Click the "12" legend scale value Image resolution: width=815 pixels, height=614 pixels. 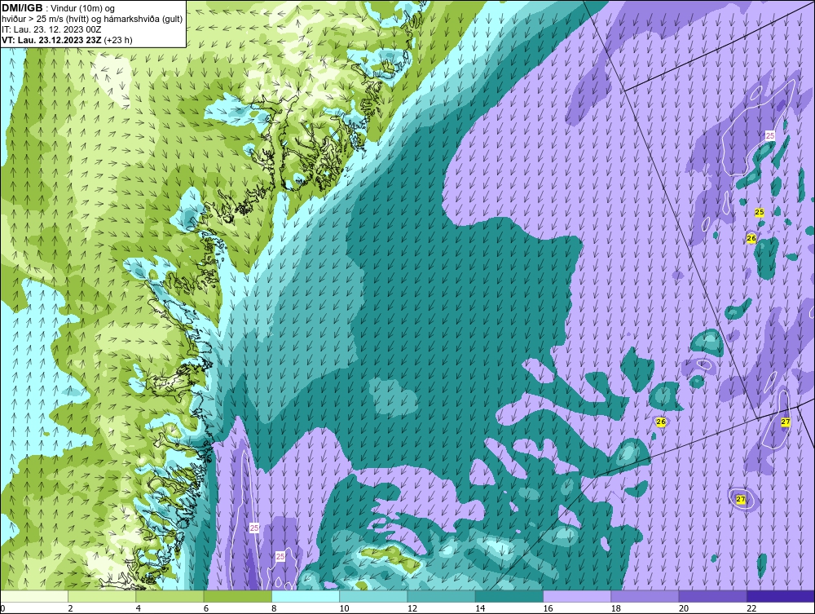point(412,608)
